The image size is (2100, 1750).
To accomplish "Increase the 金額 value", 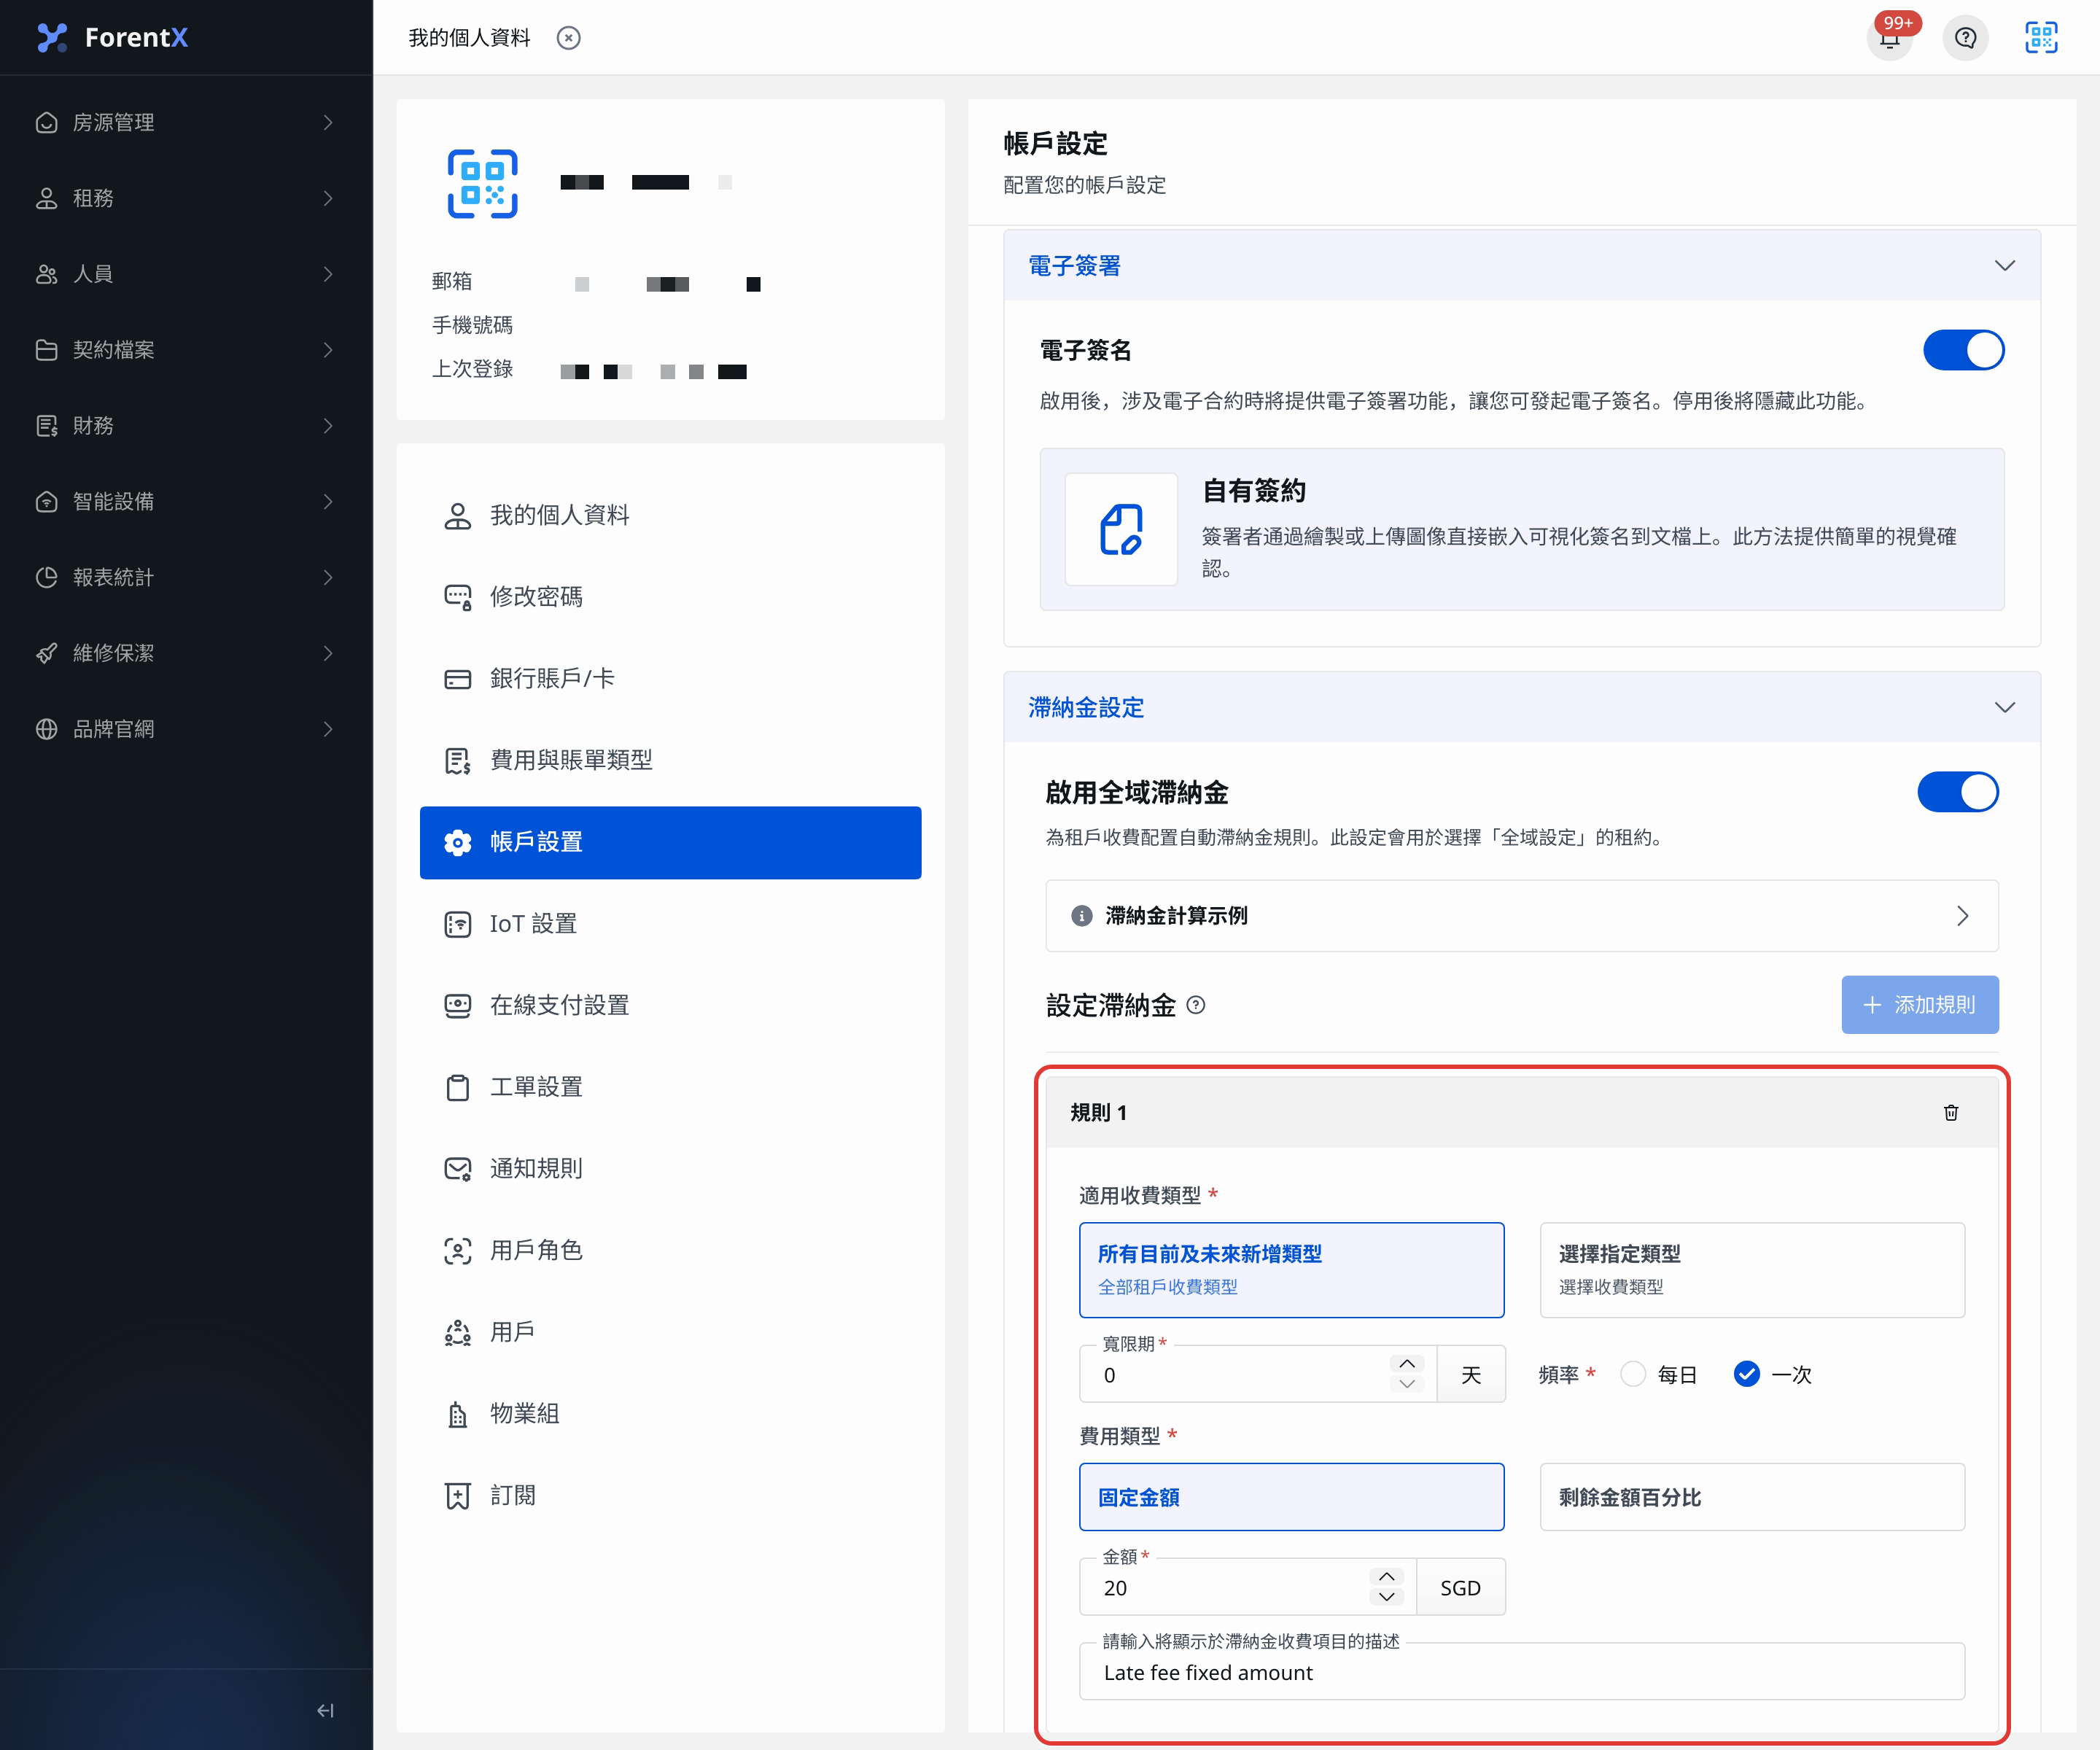I will (1386, 1577).
